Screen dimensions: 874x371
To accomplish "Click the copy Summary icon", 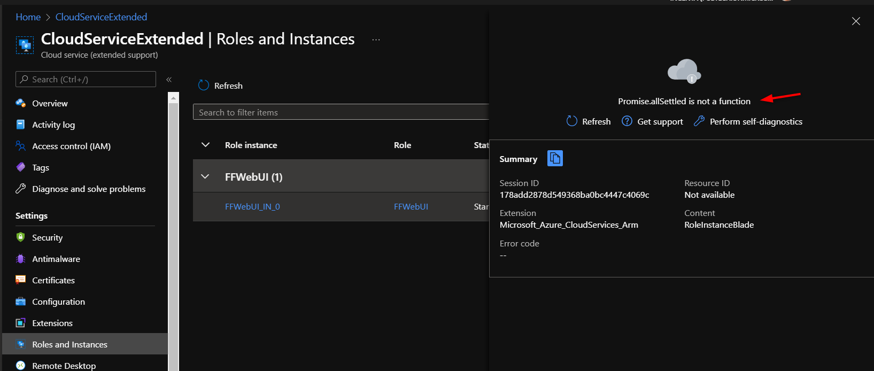I will pyautogui.click(x=555, y=158).
